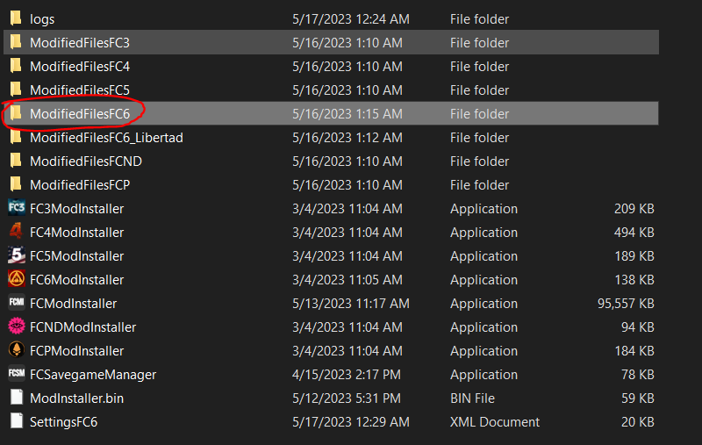Viewport: 702px width, 445px height.
Task: Select the ModifiedFilesFC5 folder icon
Action: tap(16, 90)
